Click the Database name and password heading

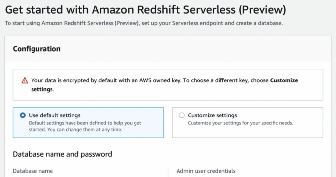pos(62,154)
